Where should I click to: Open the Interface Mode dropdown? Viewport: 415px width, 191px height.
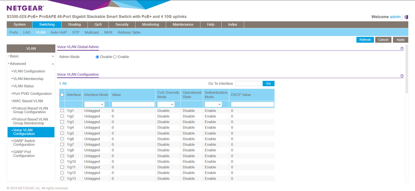tap(94, 104)
